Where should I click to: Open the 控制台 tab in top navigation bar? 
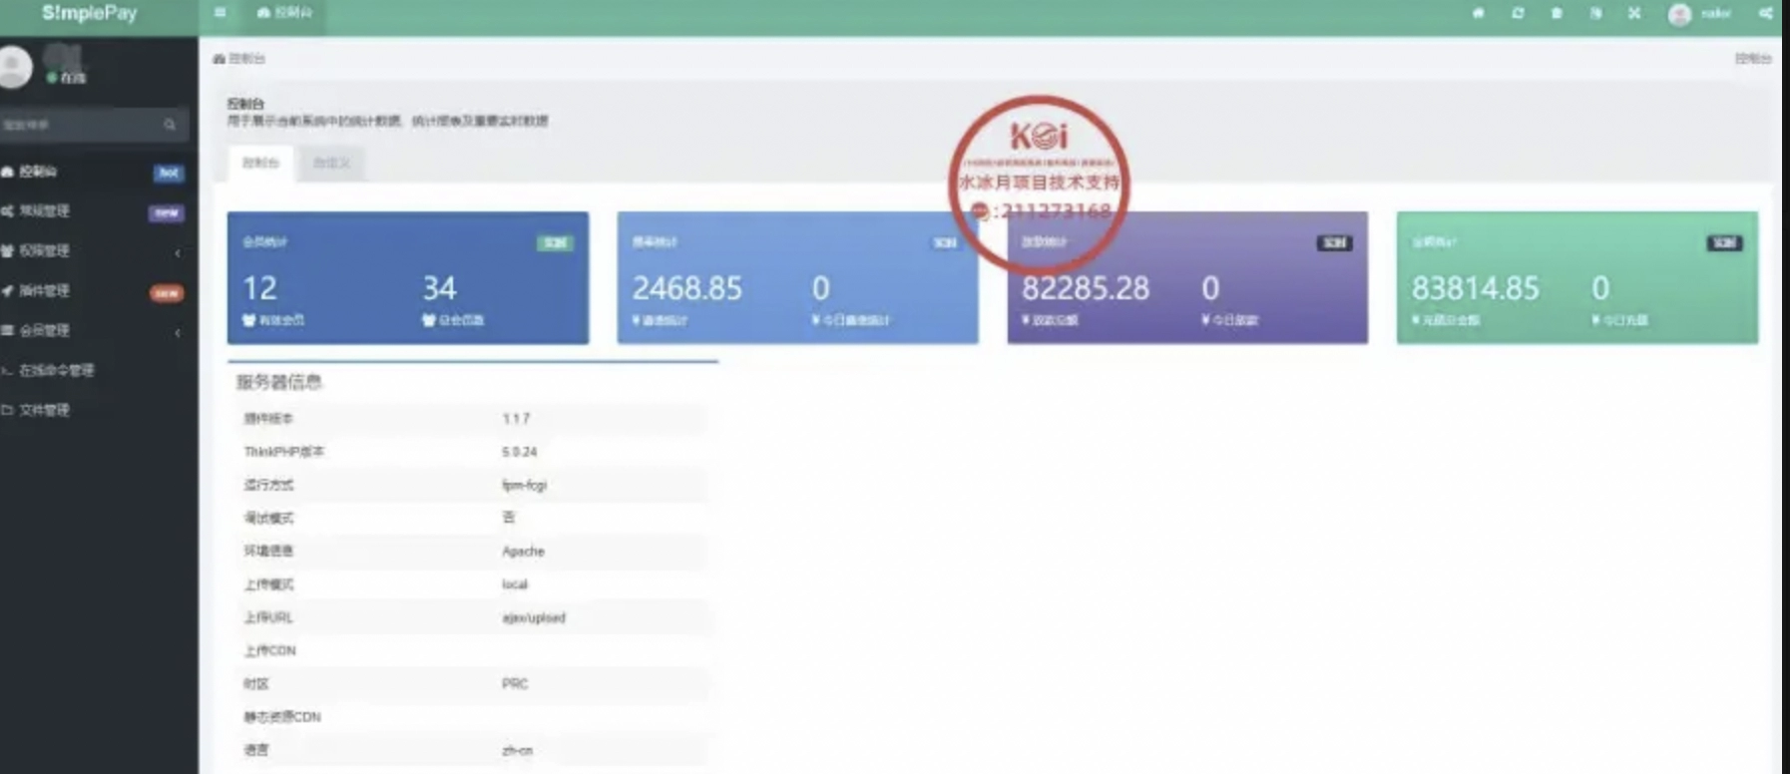pyautogui.click(x=285, y=13)
